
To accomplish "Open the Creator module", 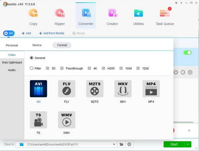I will pyautogui.click(x=112, y=17).
